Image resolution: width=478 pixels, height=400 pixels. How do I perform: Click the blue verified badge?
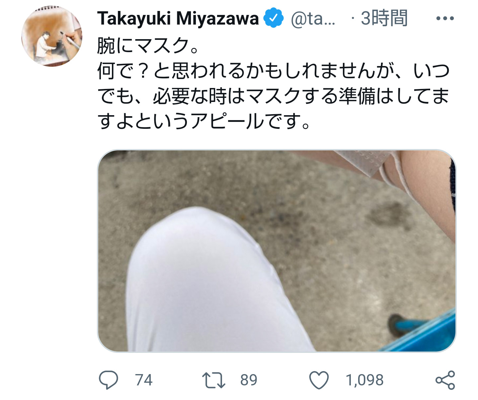click(274, 18)
